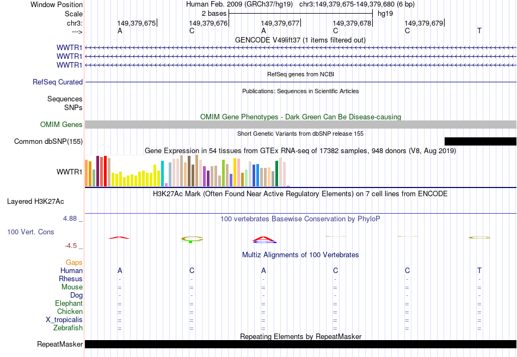517x357 pixels.
Task: Click the base T in the ruler sequence row
Action: [x=479, y=31]
